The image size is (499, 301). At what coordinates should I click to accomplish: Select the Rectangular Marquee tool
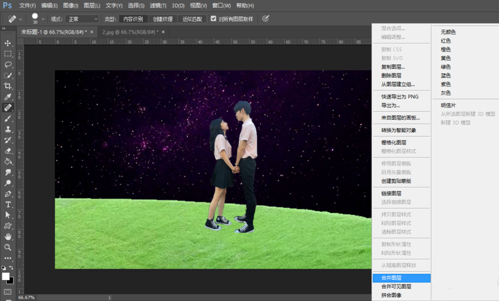point(8,54)
